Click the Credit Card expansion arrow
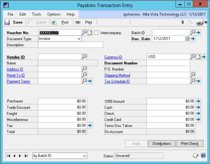The width and height of the screenshot is (210, 164). [x=198, y=120]
